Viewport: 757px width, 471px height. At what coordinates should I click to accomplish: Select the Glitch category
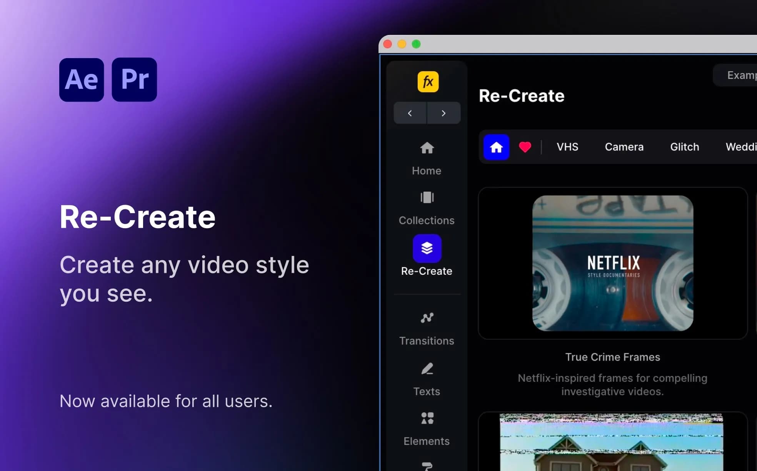click(684, 147)
